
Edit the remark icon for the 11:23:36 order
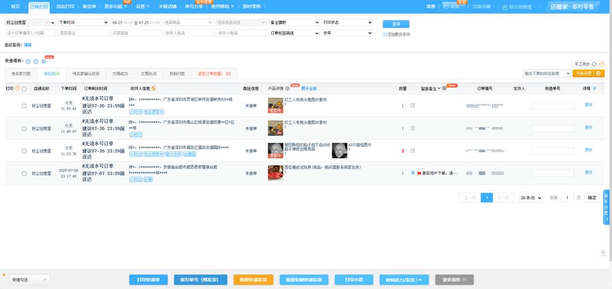click(413, 150)
